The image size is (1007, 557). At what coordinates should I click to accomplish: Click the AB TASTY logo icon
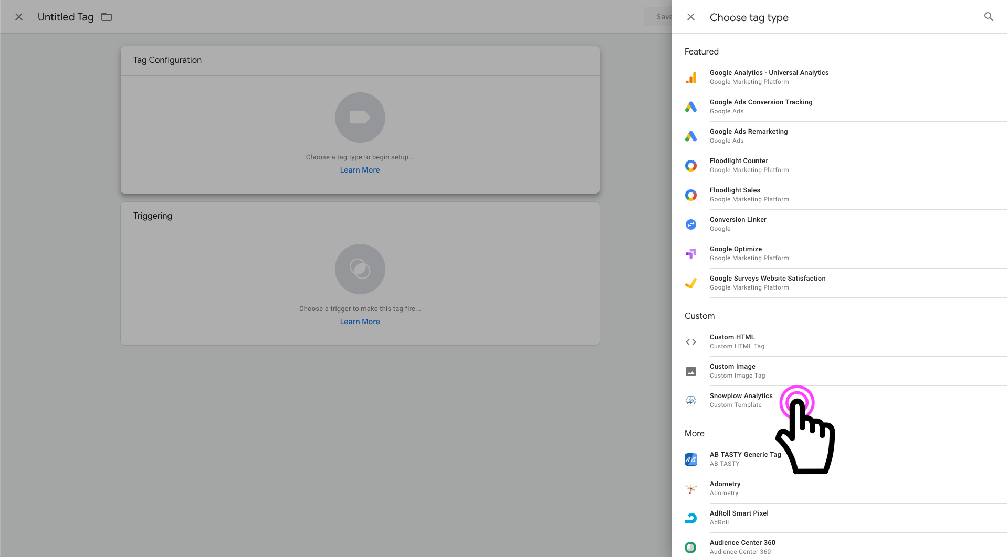pos(691,459)
